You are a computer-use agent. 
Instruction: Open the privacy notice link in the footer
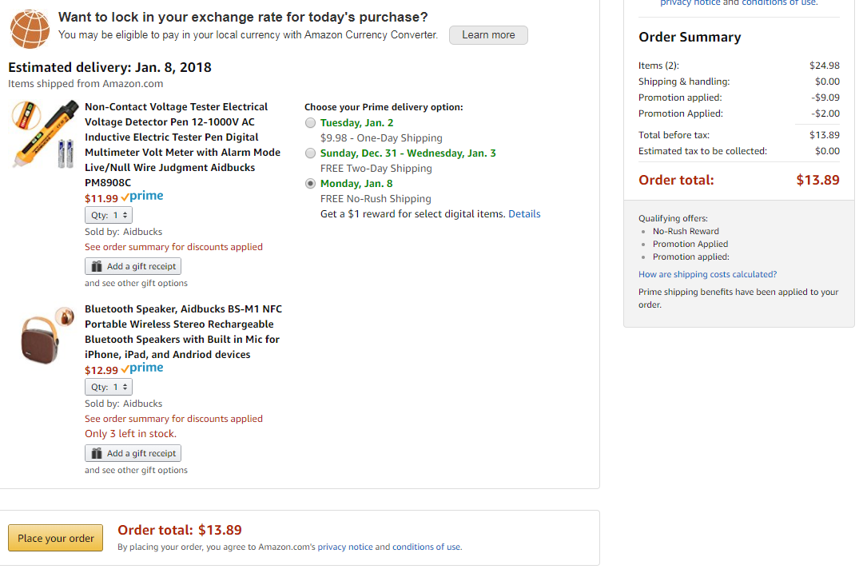point(345,547)
